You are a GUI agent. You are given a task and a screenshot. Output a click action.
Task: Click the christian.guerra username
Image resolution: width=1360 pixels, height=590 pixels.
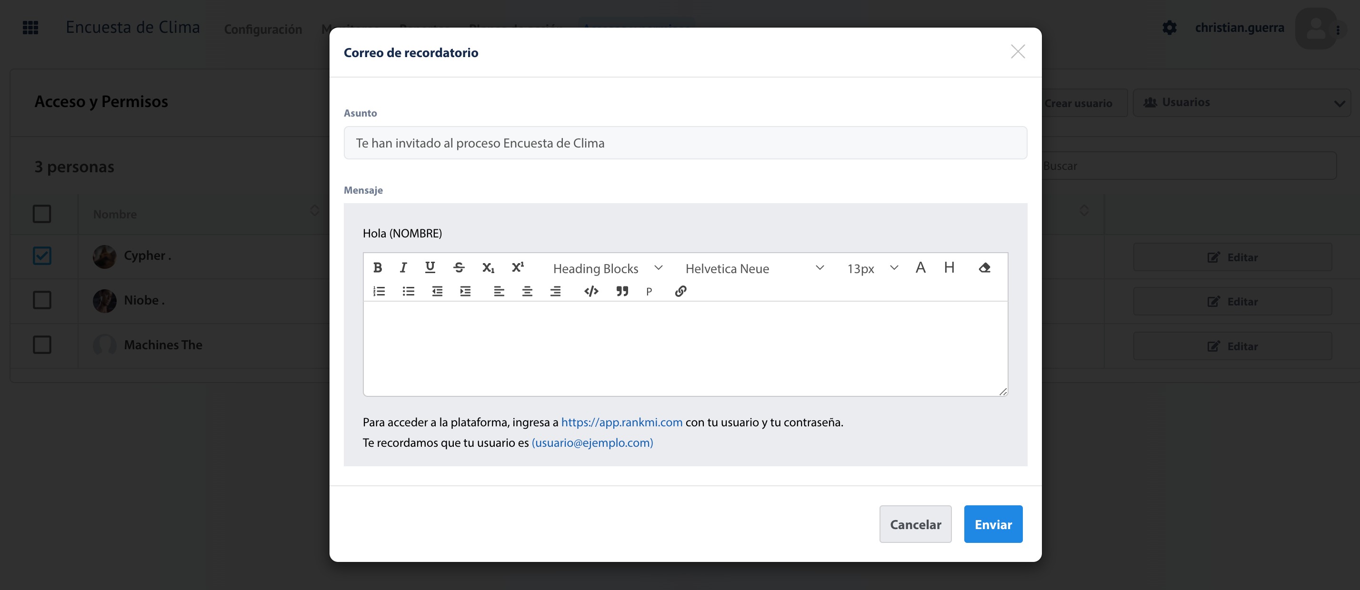(1240, 28)
